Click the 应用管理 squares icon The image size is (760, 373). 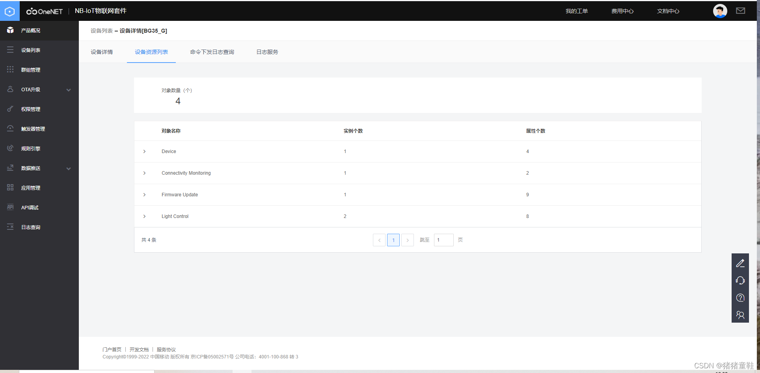[x=10, y=188]
